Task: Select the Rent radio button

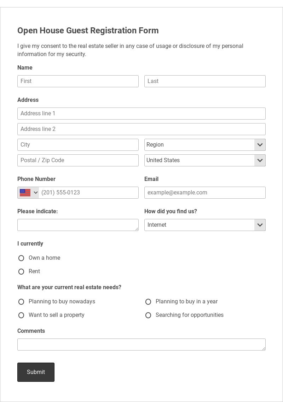Action: click(21, 272)
